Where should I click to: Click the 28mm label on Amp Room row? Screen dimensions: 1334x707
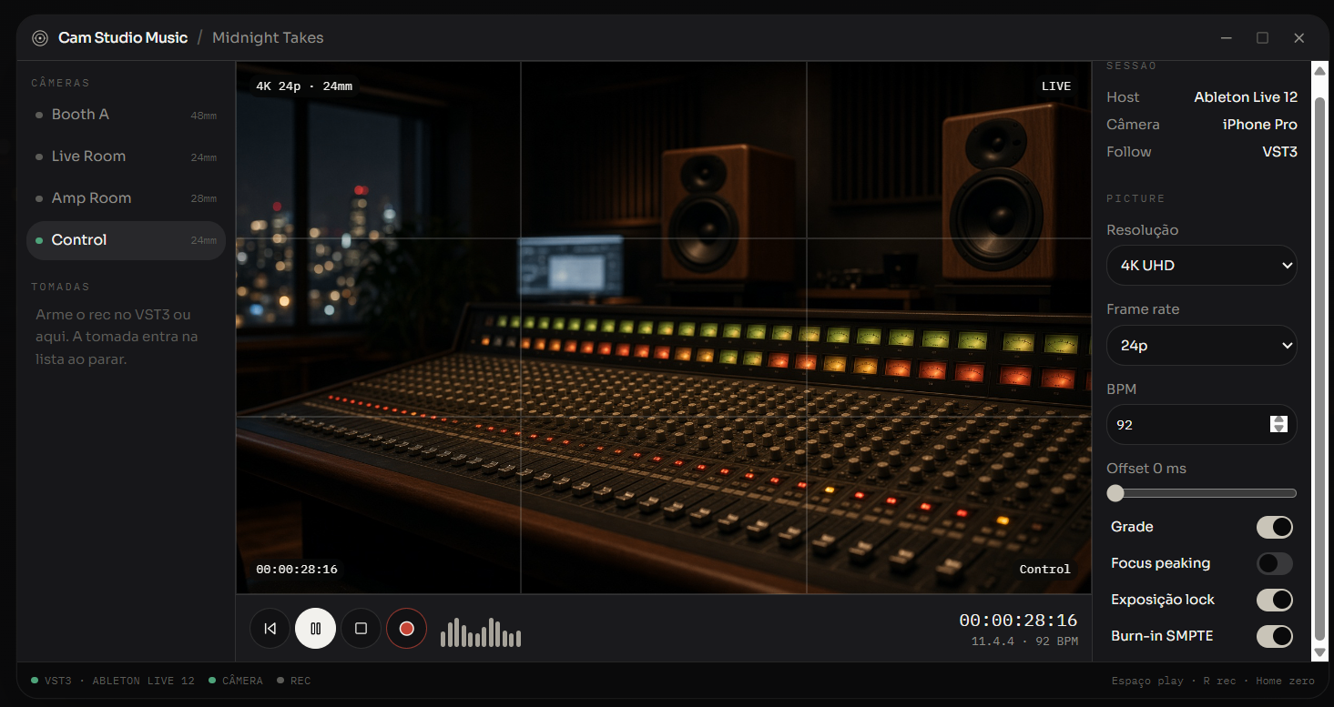tap(204, 199)
